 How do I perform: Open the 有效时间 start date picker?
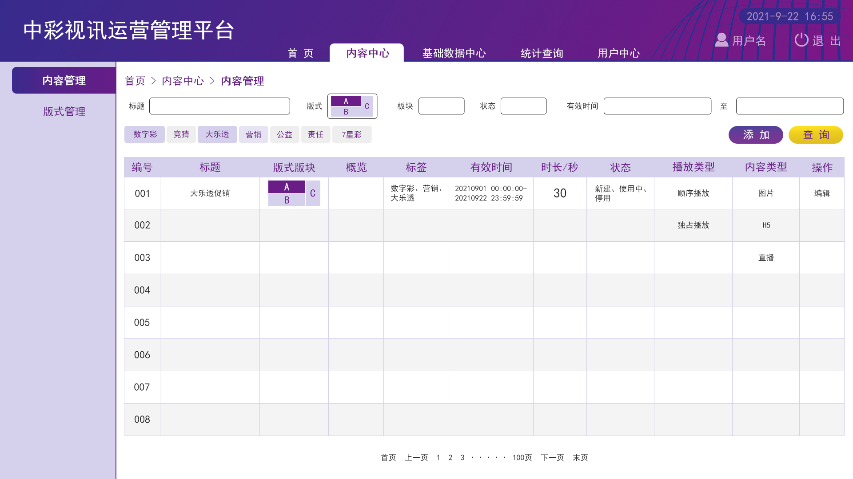click(657, 106)
